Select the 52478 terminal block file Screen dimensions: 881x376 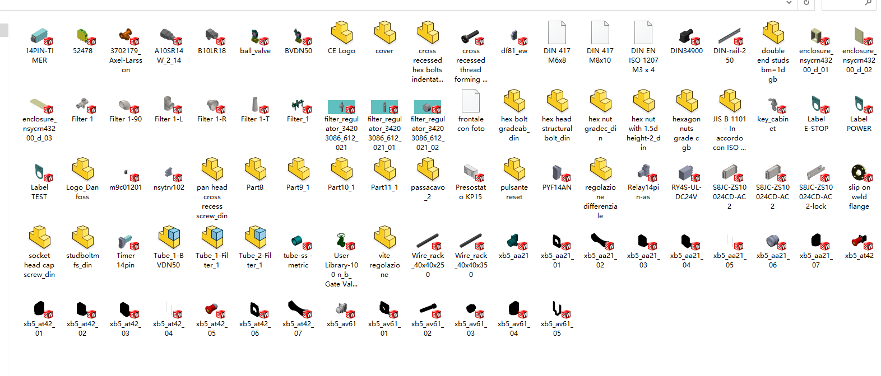(x=83, y=36)
